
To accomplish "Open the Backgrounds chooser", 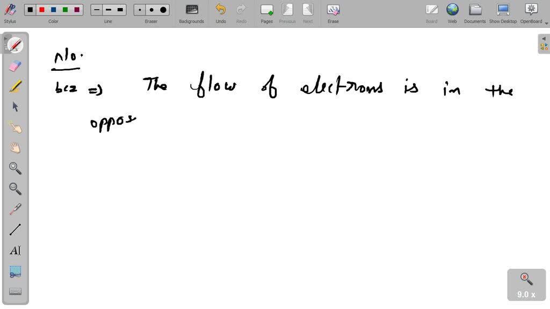I will 192,13.
